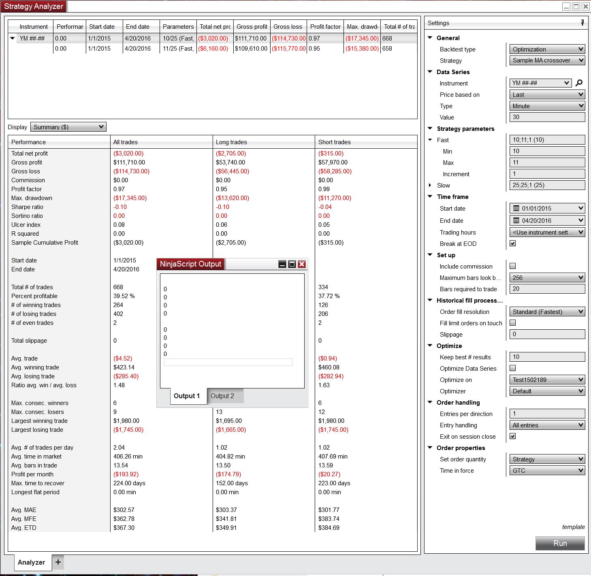Search instrument with magnifier icon

(x=579, y=83)
